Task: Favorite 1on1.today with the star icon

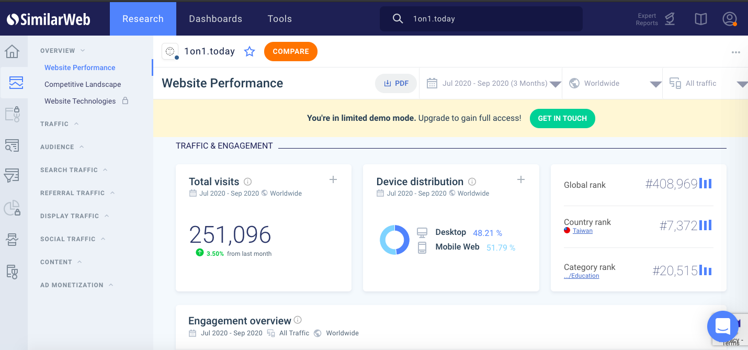Action: 250,51
